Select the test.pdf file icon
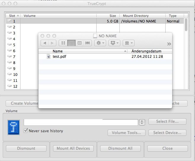The width and height of the screenshot is (195, 161). point(49,57)
